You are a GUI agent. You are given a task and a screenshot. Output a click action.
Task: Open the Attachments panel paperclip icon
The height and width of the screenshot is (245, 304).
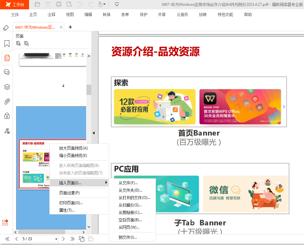(x=7, y=101)
